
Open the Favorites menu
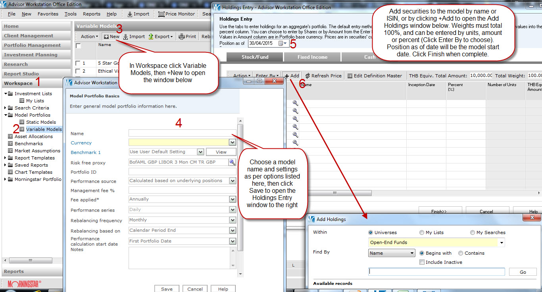pos(48,14)
